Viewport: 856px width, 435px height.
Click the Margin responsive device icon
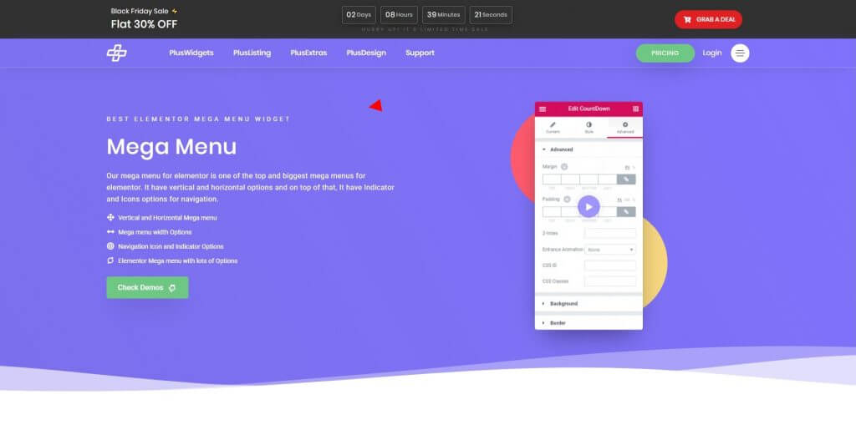click(x=564, y=167)
